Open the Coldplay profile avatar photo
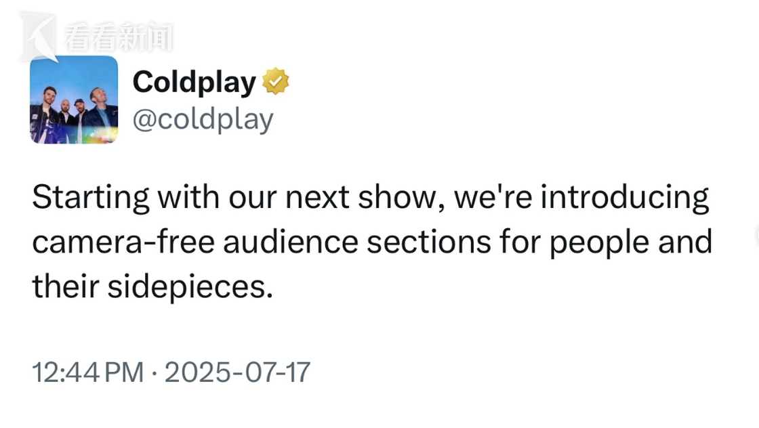The height and width of the screenshot is (428, 759). [74, 100]
